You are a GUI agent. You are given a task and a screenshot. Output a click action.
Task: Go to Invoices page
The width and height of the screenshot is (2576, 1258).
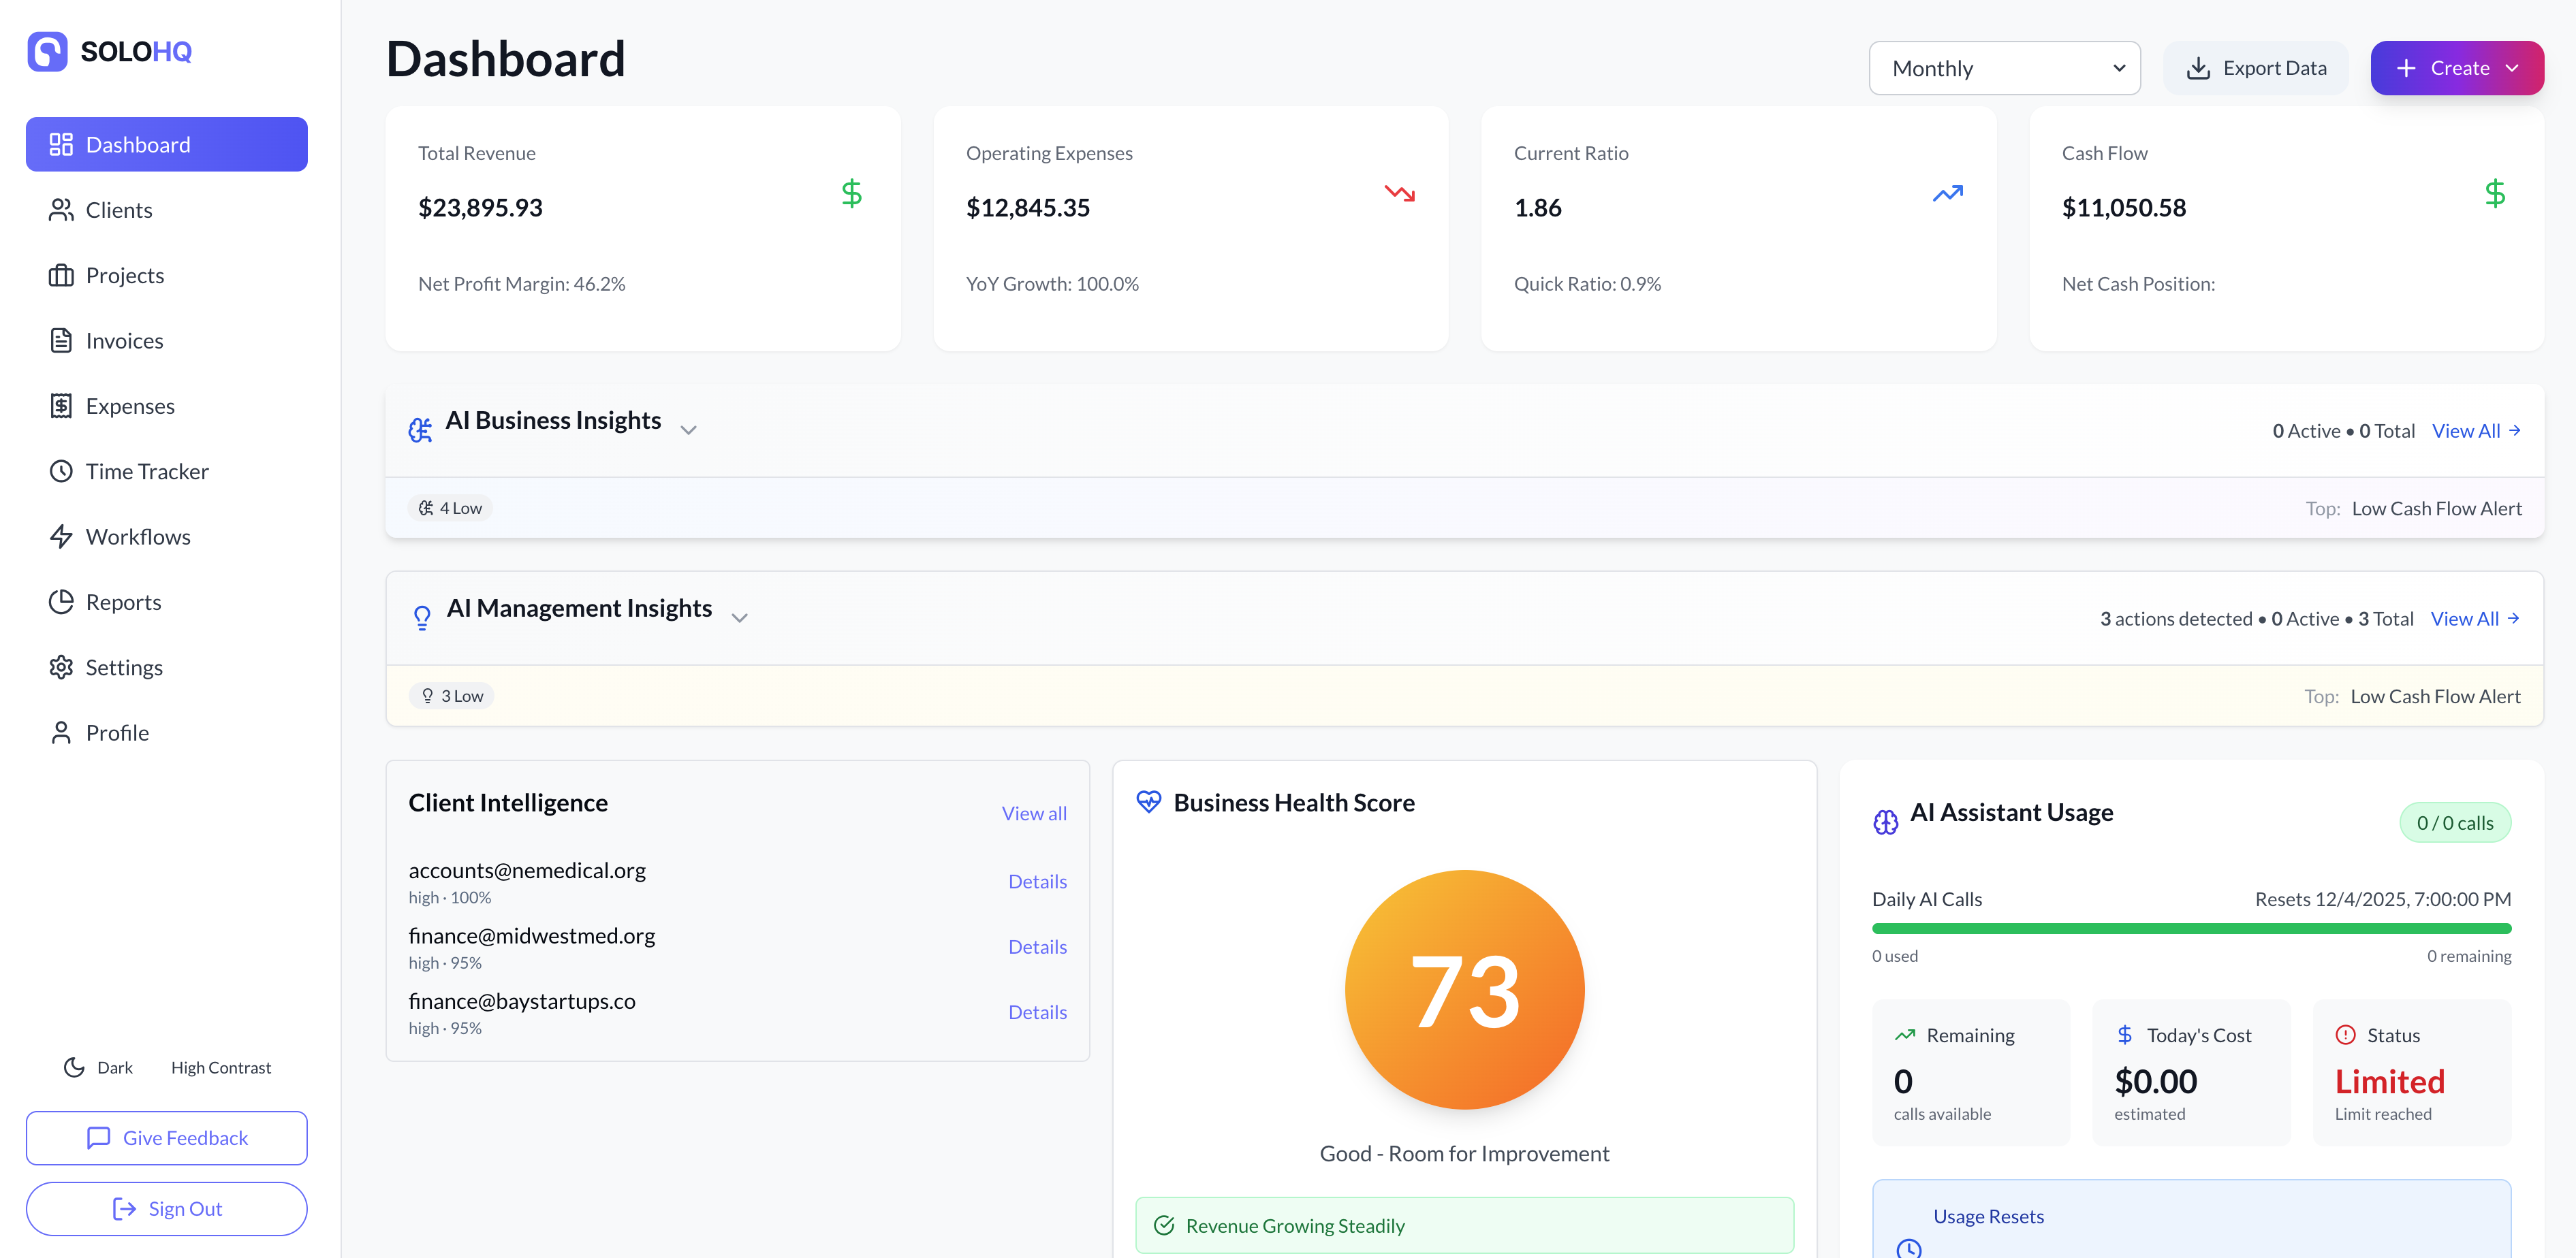(167, 341)
